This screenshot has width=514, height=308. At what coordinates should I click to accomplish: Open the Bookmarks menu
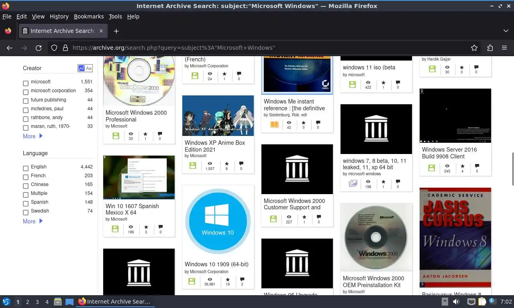[x=89, y=16]
